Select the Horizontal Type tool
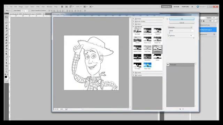Viewport: 223px width, 125px height. click(x=6, y=60)
